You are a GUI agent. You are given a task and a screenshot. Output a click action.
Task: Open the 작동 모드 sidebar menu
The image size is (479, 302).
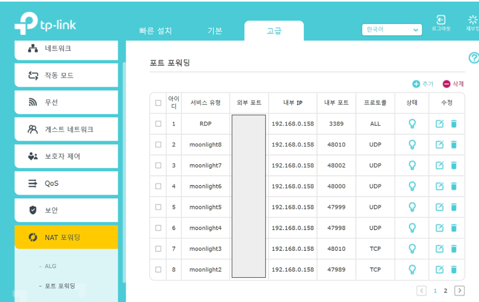click(x=66, y=75)
